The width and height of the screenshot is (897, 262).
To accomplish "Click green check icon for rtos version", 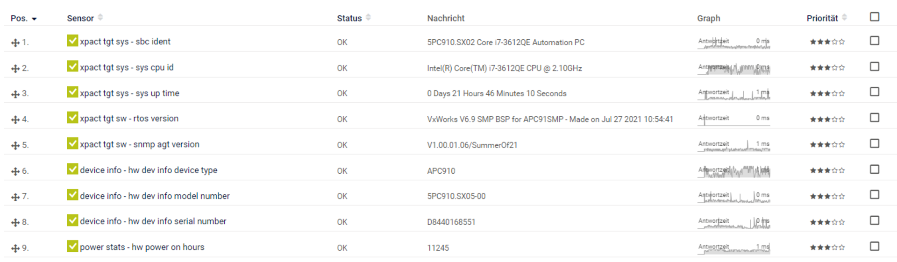I will 72,118.
